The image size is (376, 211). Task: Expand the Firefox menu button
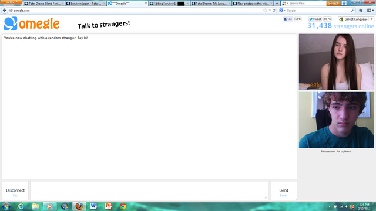[11, 2]
